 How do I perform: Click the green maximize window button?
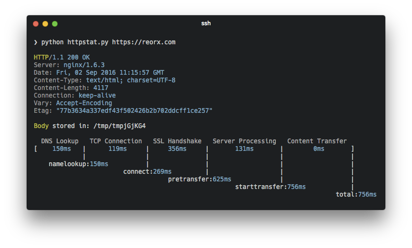point(55,24)
